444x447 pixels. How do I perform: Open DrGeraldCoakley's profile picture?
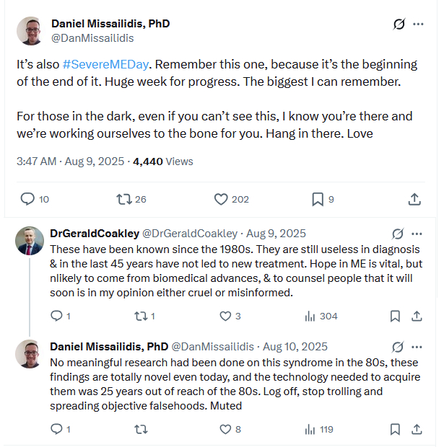click(30, 241)
